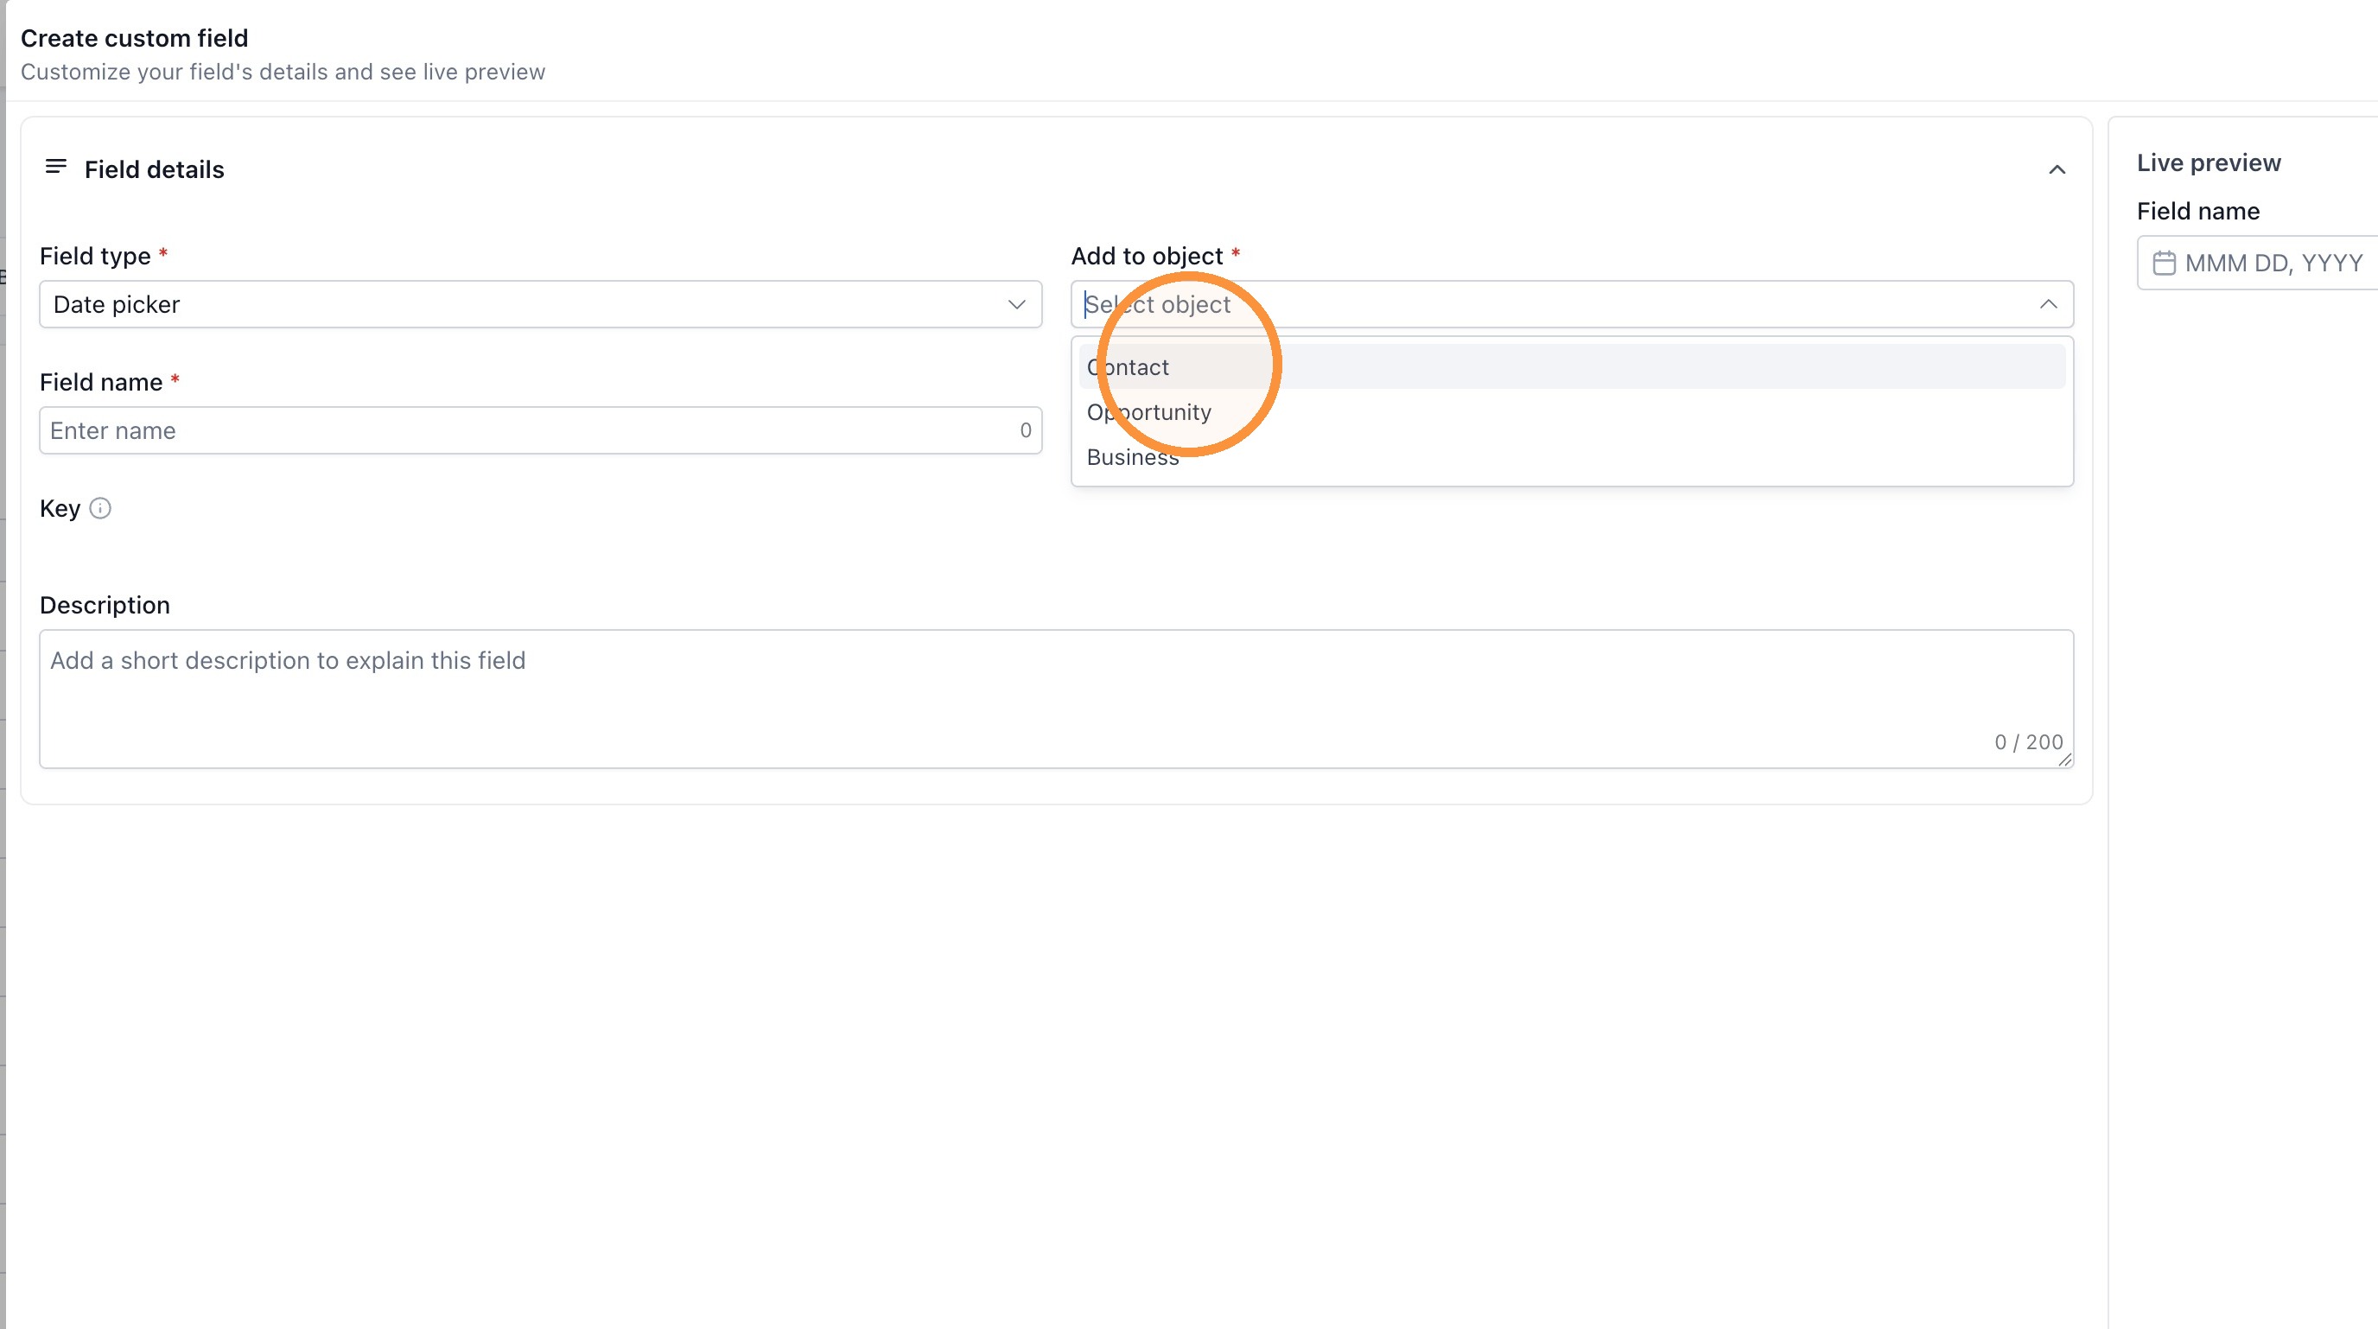This screenshot has width=2378, height=1329.
Task: Click the Live preview heading
Action: coord(2208,163)
